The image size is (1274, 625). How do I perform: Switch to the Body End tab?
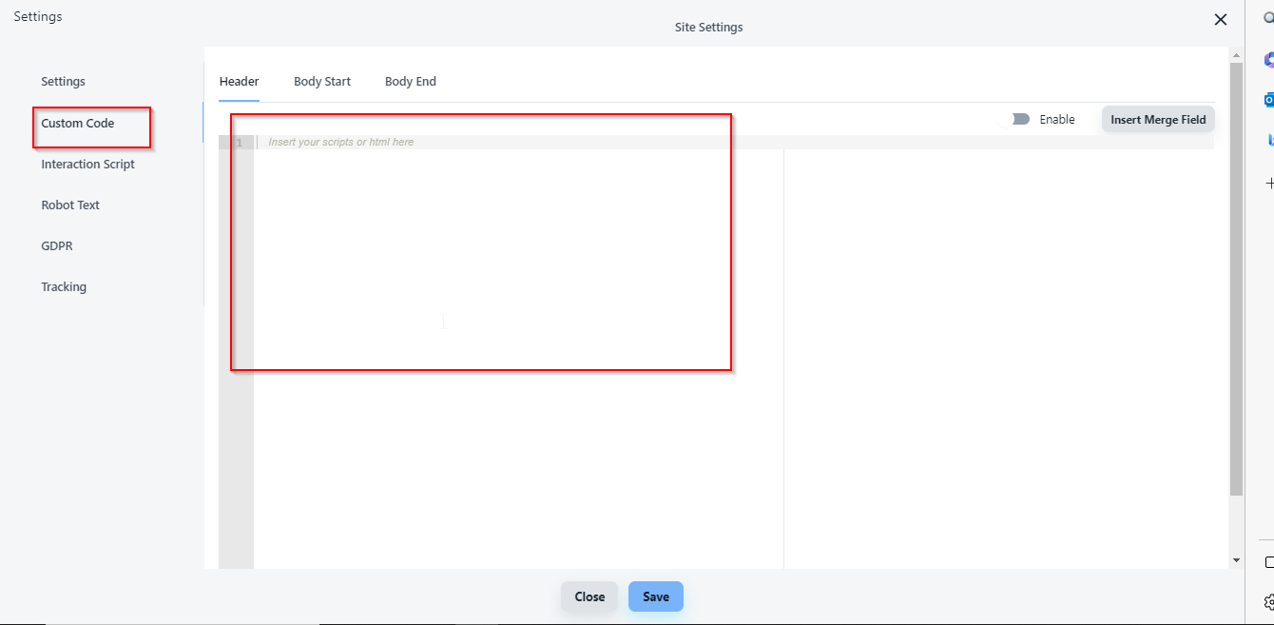click(x=411, y=82)
